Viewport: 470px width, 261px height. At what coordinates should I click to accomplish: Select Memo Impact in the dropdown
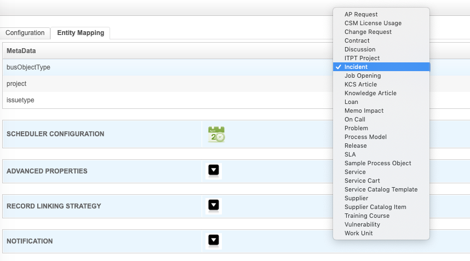pos(381,111)
